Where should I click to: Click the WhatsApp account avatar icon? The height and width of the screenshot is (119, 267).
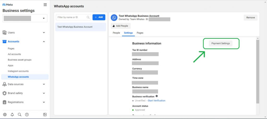tap(114, 17)
